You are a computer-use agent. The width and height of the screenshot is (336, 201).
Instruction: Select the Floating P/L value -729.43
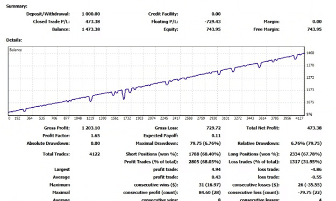[212, 21]
